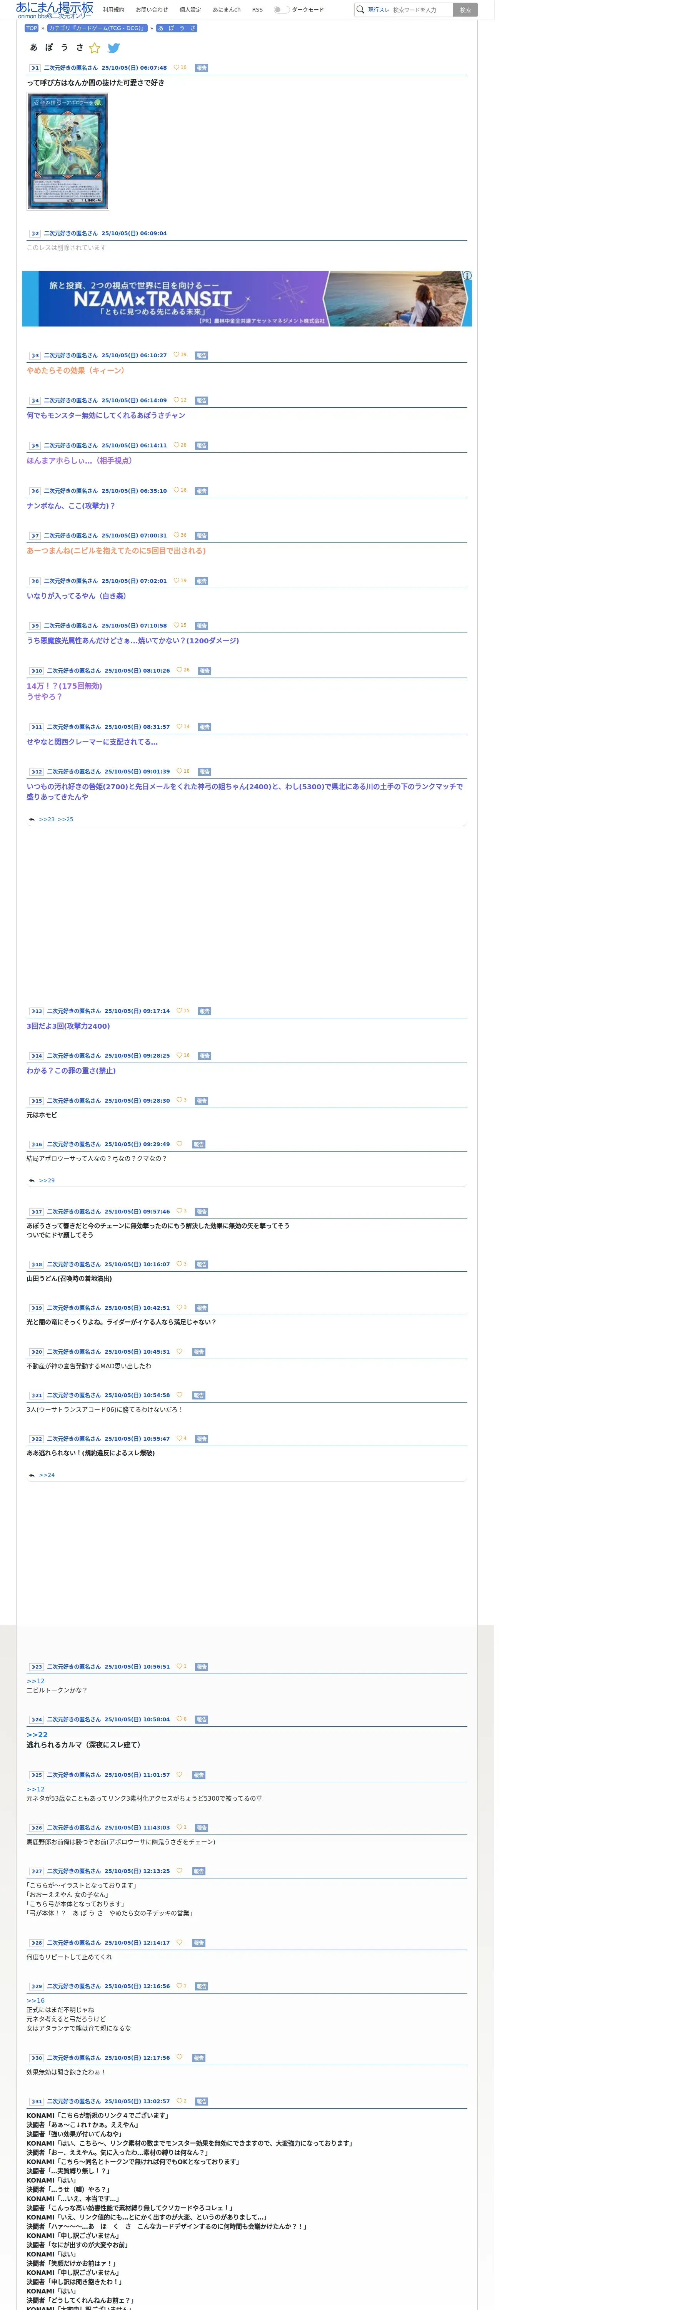Report post 21 with the 報告 button
The image size is (697, 2310).
click(199, 1395)
